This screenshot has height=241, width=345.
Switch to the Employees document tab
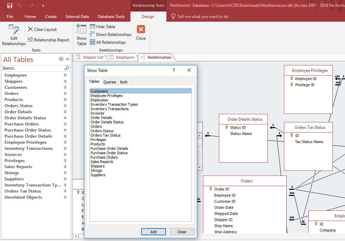pyautogui.click(x=122, y=57)
